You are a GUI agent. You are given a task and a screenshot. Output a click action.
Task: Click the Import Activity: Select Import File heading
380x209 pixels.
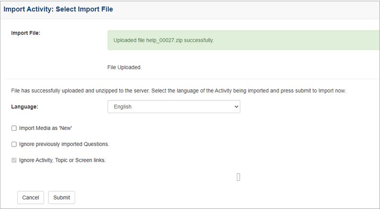pyautogui.click(x=58, y=9)
